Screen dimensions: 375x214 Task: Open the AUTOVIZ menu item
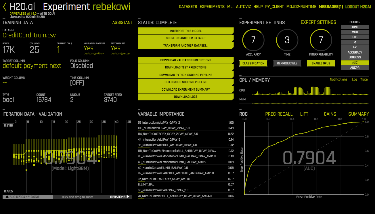point(244,7)
